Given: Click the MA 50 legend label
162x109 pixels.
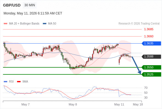Looking at the screenshot, I should (x=52, y=24).
